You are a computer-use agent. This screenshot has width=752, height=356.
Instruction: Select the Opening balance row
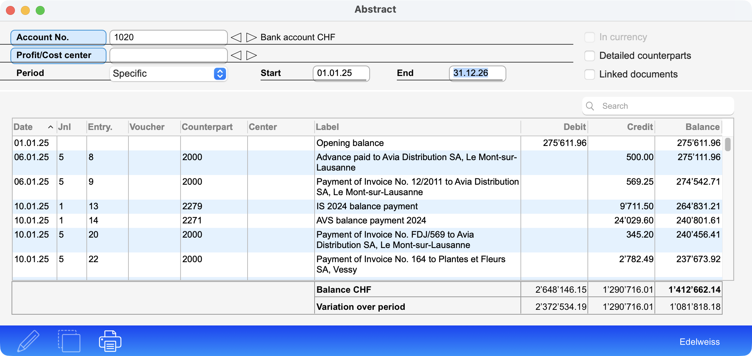click(350, 143)
